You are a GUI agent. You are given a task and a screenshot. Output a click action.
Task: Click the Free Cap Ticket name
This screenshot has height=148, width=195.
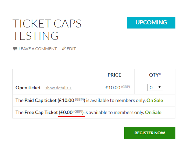pos(41,112)
